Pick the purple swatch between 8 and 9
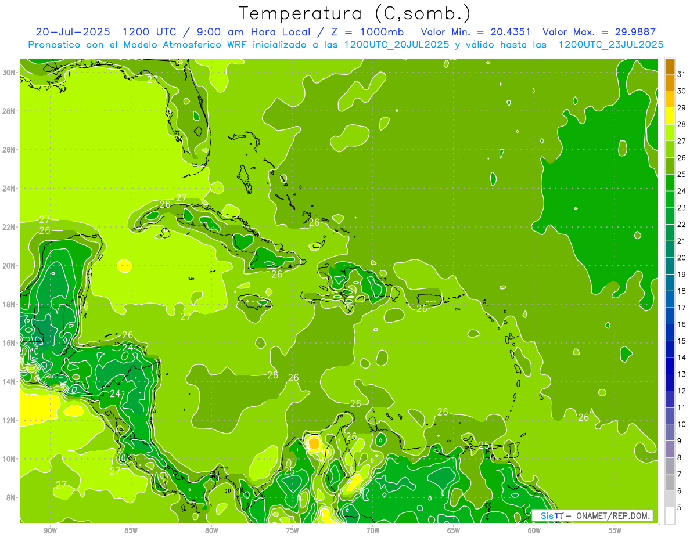 (x=670, y=449)
